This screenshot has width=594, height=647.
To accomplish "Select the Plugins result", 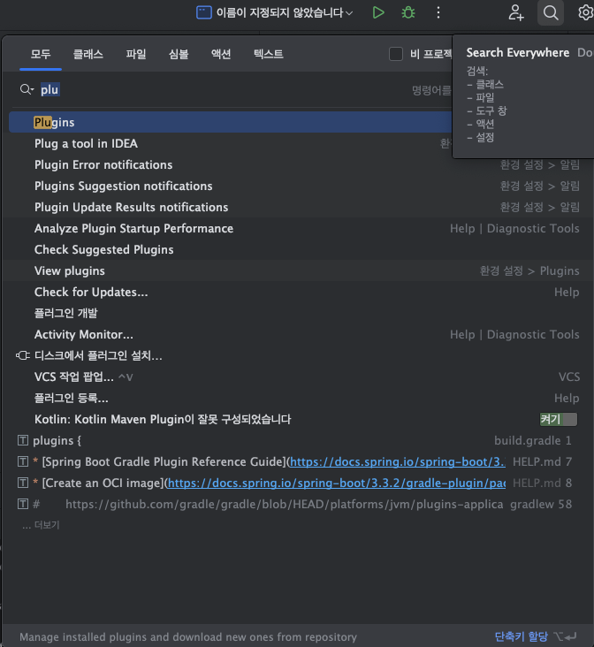I will click(x=231, y=122).
